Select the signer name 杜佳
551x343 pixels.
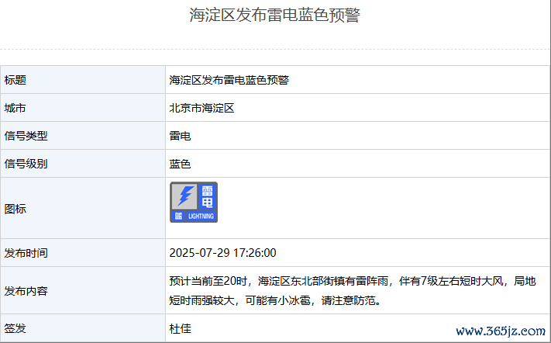tap(181, 328)
